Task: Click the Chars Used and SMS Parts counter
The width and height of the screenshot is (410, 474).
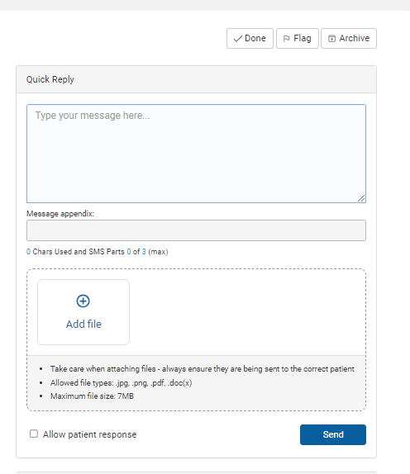Action: click(98, 252)
